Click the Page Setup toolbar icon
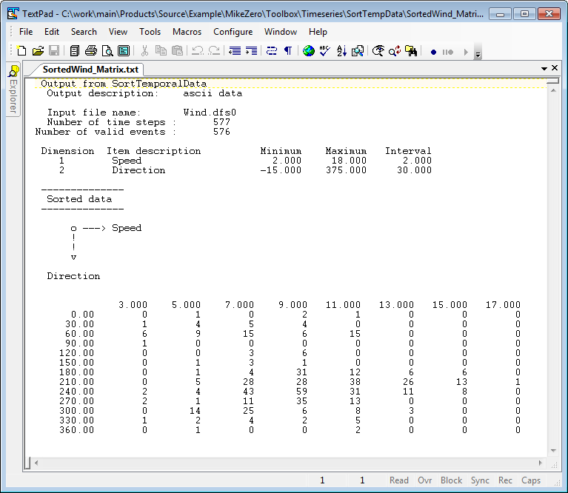The width and height of the screenshot is (568, 493). 124,51
